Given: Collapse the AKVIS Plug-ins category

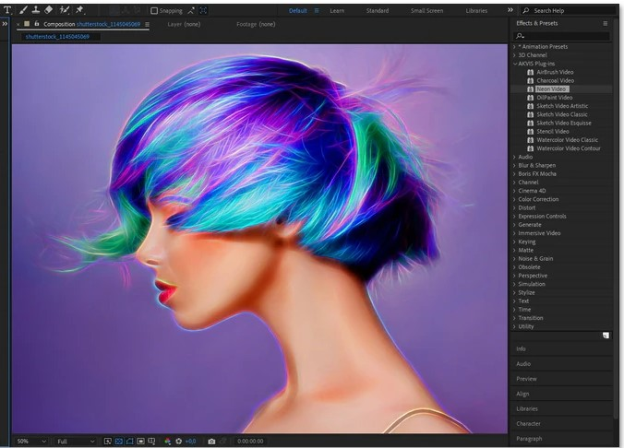Looking at the screenshot, I should [x=515, y=63].
